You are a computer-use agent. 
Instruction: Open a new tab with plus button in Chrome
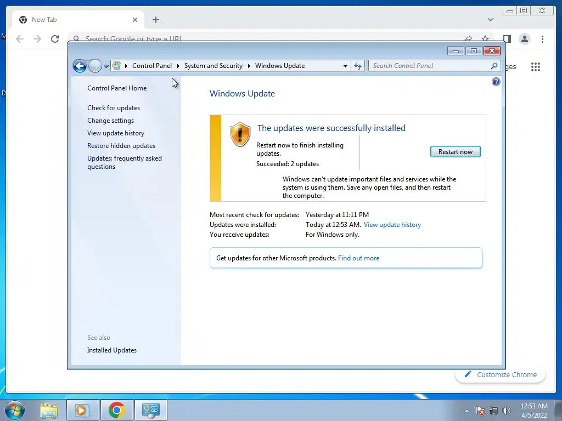point(155,20)
